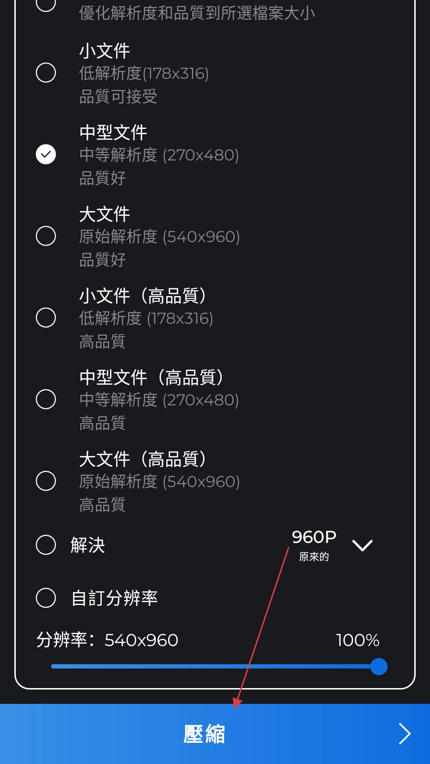Screen dimensions: 430x764
Task: Select 小文件（高品質）radio button
Action: pyautogui.click(x=46, y=318)
